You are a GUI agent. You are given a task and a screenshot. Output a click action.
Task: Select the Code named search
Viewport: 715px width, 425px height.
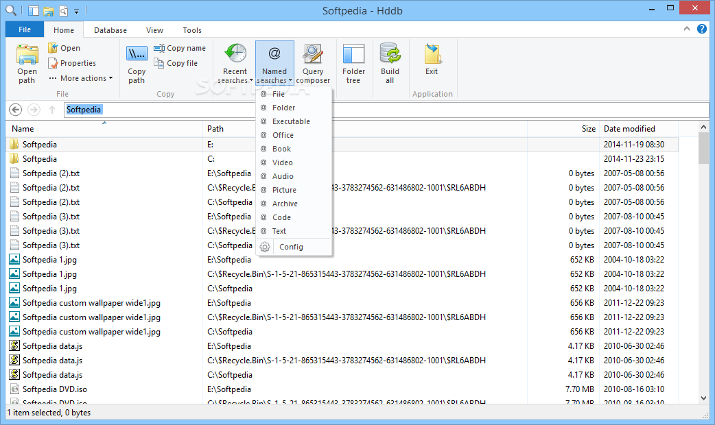(x=294, y=217)
